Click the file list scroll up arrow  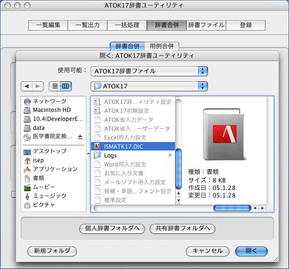(178, 193)
